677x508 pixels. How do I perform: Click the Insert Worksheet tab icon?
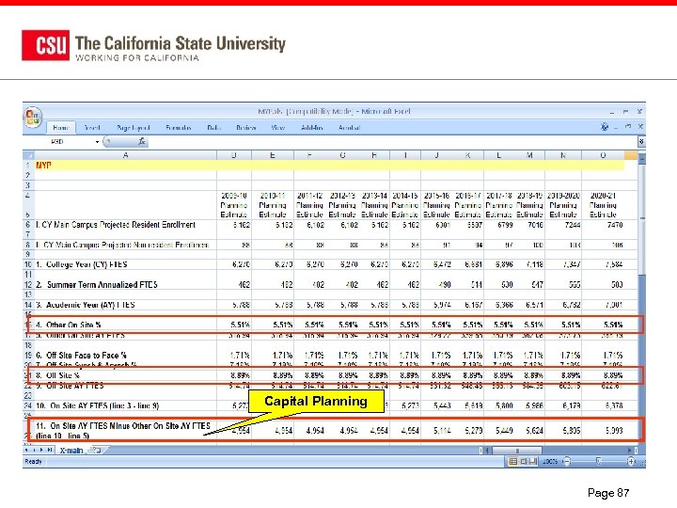click(x=97, y=450)
